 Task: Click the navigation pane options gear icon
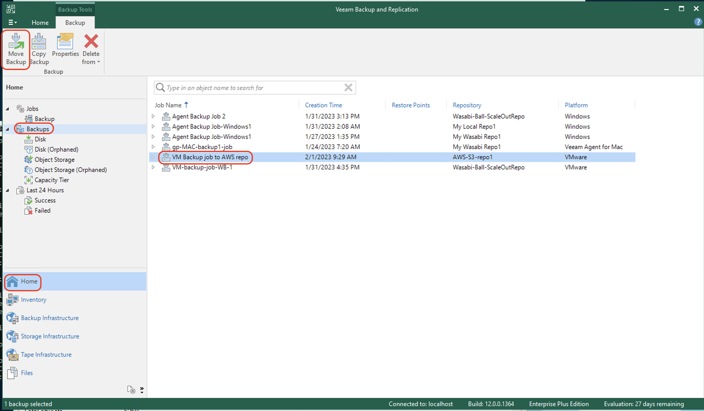click(131, 390)
